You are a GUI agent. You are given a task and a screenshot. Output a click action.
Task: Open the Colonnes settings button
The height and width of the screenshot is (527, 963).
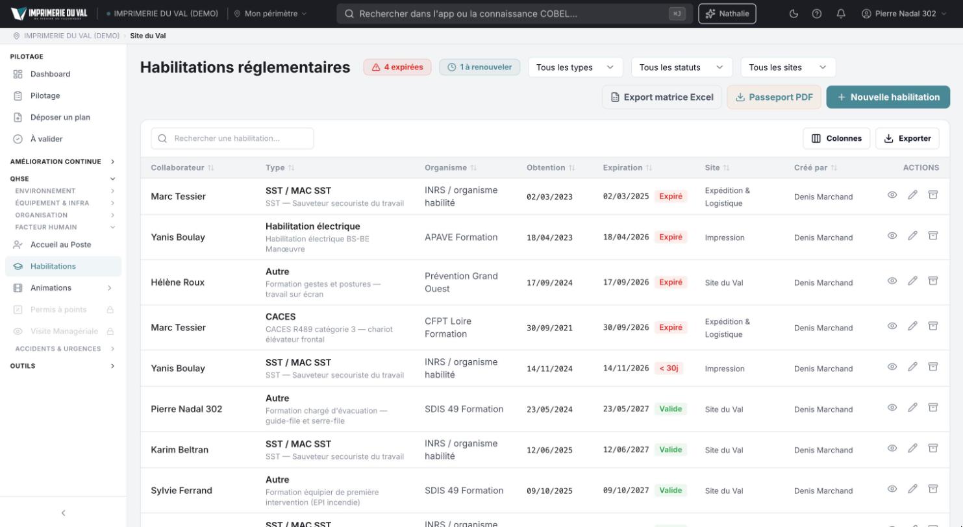[x=836, y=138]
